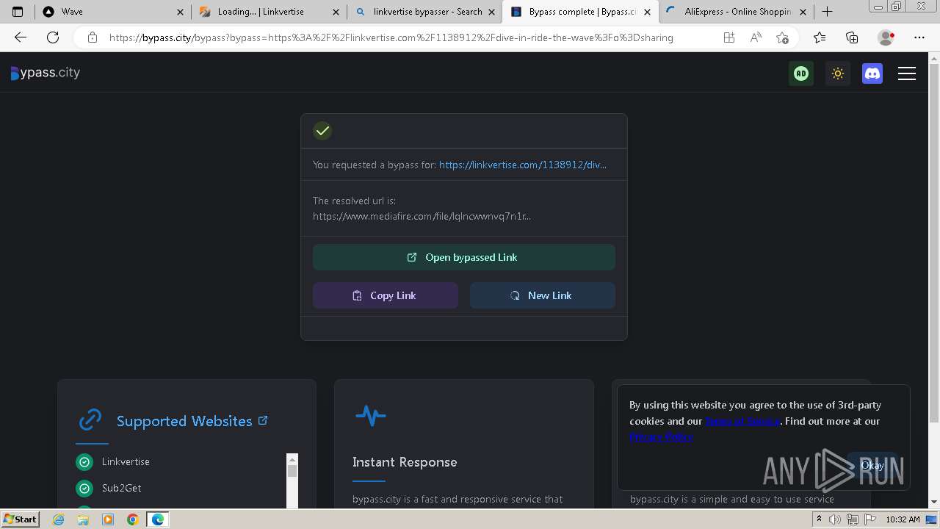Show hidden tray icons arrow
Screen dimensions: 940x529
tap(819, 519)
